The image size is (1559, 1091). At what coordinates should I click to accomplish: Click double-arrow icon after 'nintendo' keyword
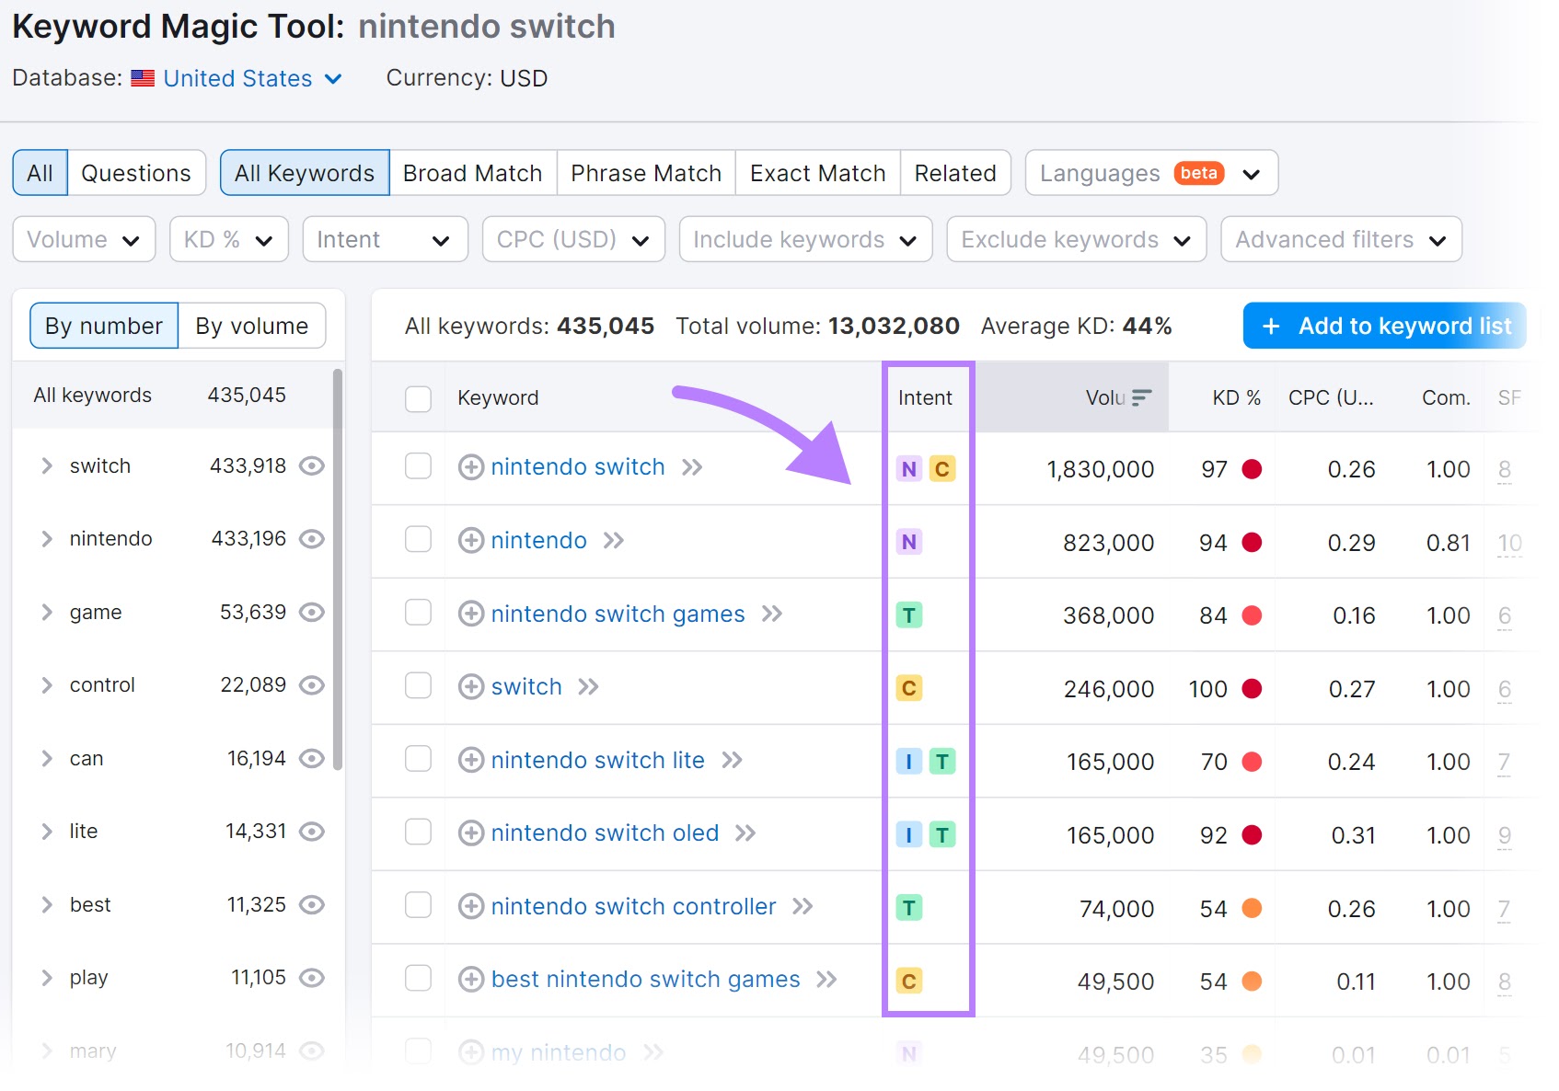(x=614, y=541)
